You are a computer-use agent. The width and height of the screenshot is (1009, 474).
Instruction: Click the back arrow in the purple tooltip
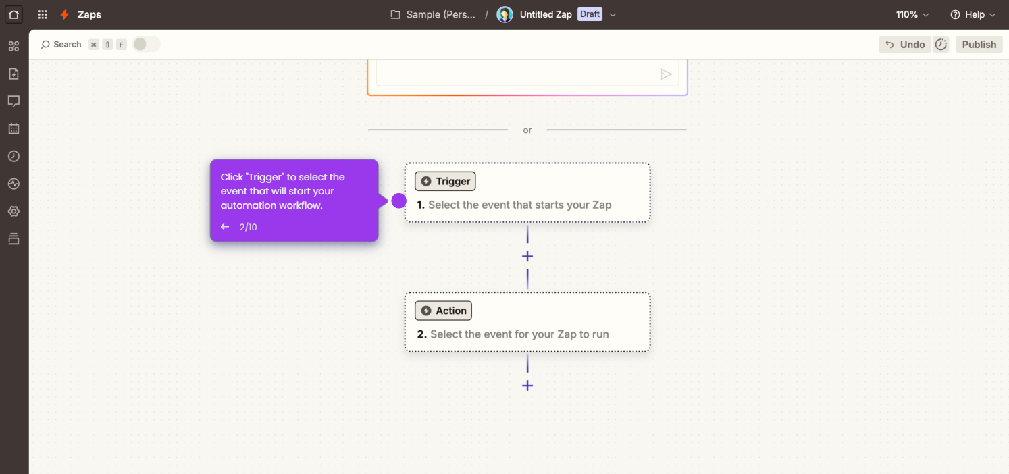pyautogui.click(x=225, y=227)
